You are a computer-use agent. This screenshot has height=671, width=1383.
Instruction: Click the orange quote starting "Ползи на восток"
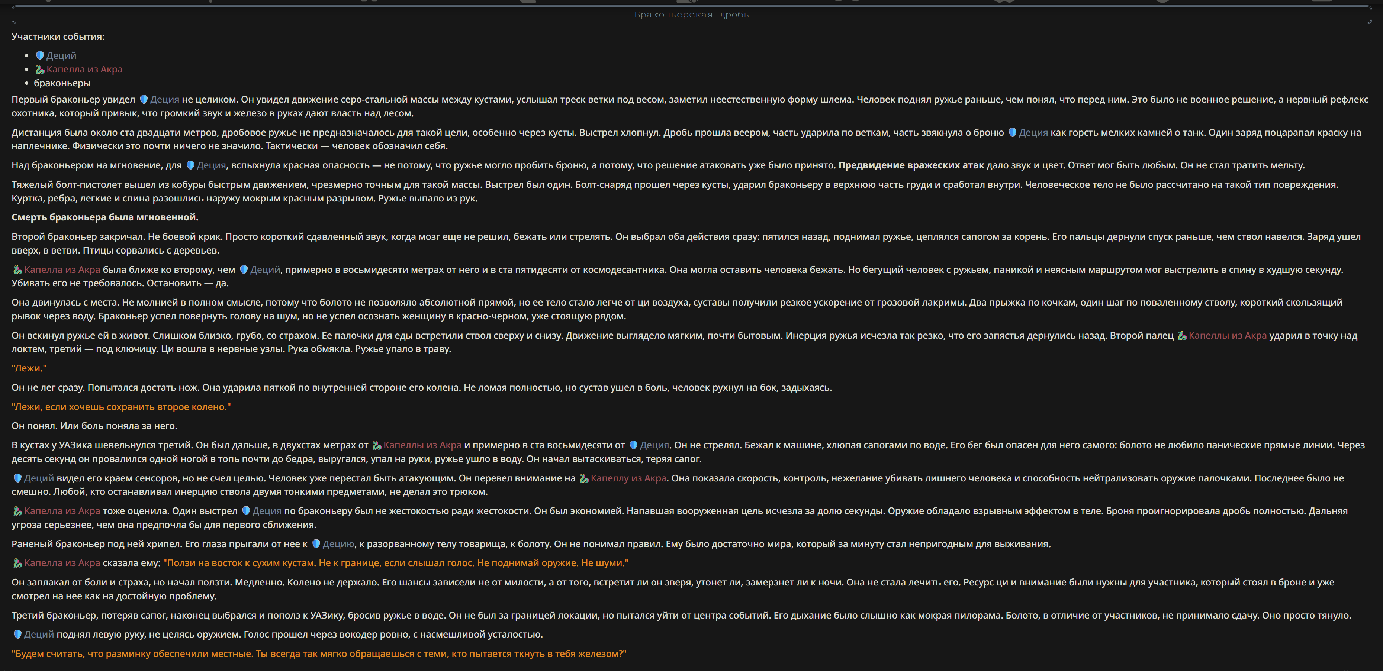pyautogui.click(x=396, y=563)
